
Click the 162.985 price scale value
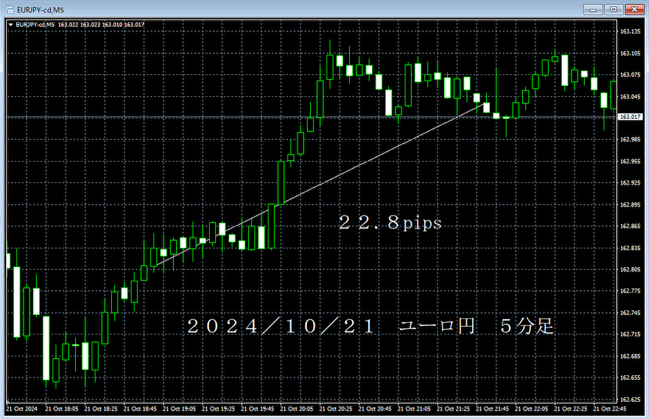tap(630, 139)
